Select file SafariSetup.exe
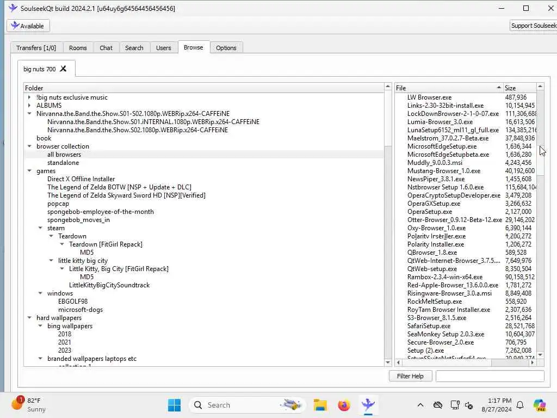 (429, 326)
